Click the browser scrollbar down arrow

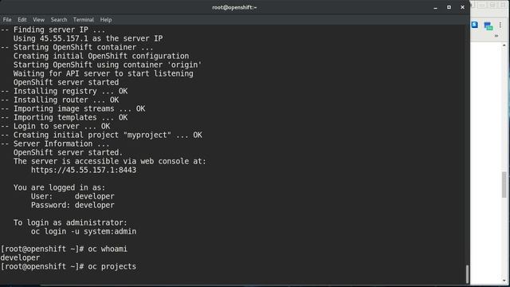coord(504,281)
